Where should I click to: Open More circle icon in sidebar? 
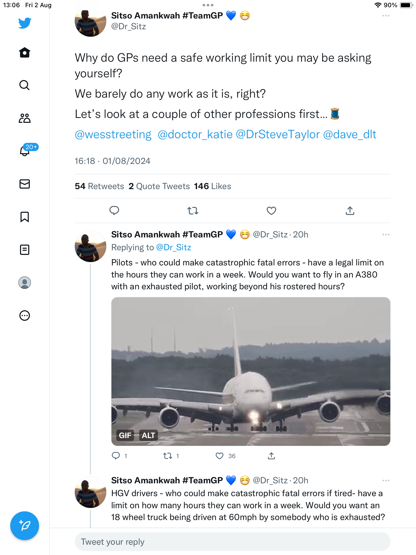[25, 316]
